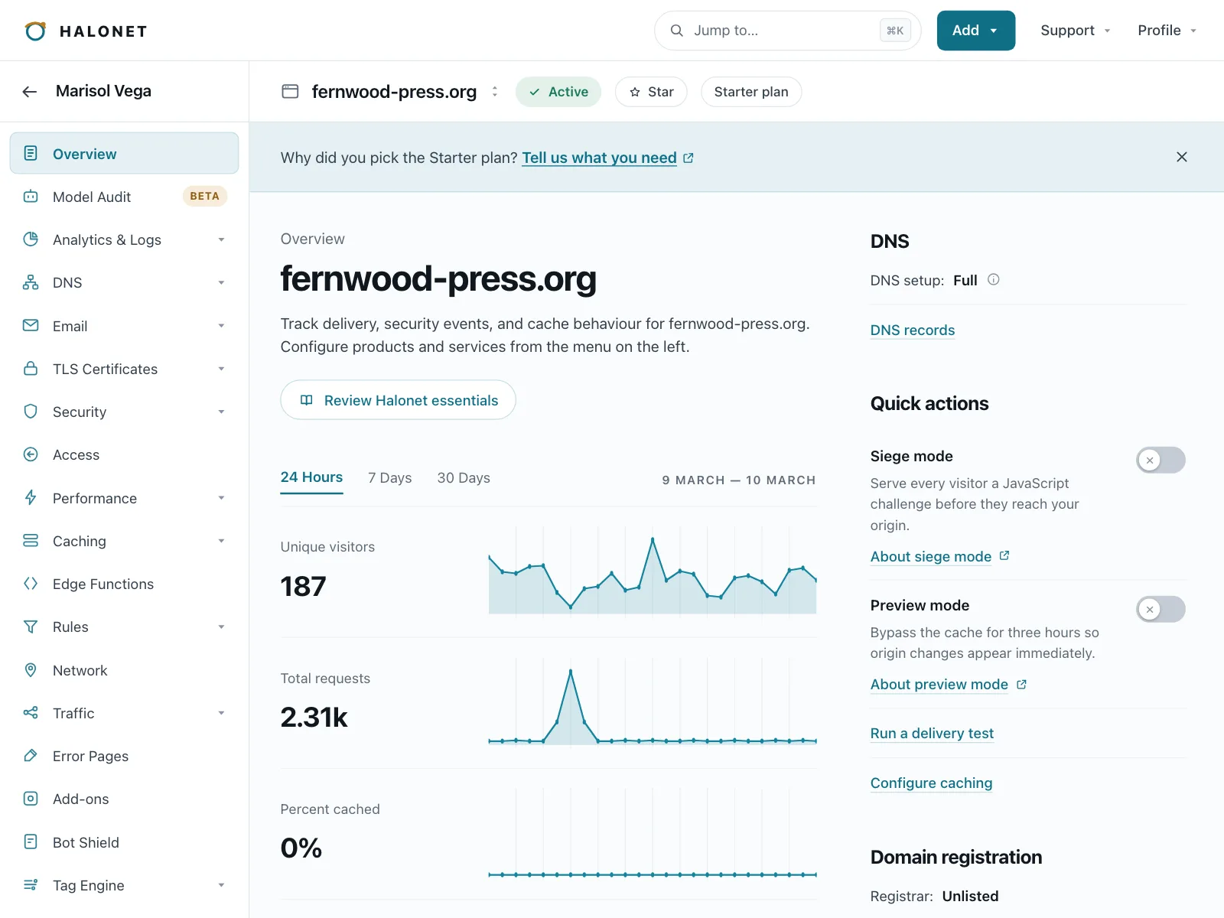The width and height of the screenshot is (1224, 918).
Task: Click the Halonet logo icon
Action: (35, 31)
